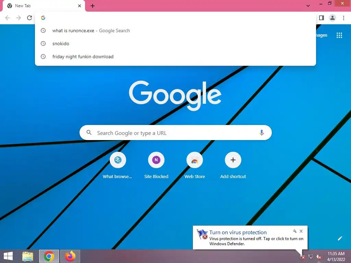This screenshot has width=351, height=263.
Task: Open the Chrome profile avatar
Action: (332, 18)
